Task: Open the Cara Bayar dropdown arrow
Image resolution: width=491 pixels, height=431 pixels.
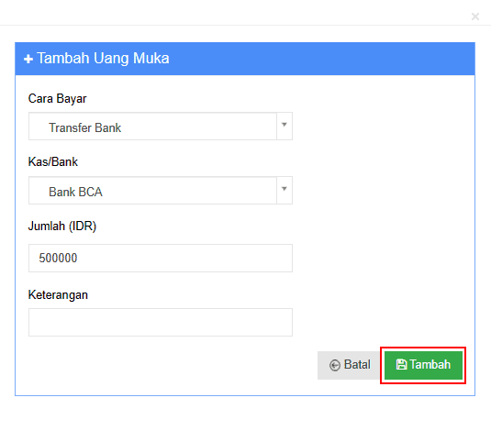Action: click(x=285, y=126)
